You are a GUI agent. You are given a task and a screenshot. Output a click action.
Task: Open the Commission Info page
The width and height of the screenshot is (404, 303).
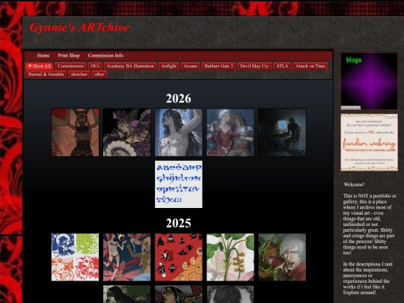[105, 55]
